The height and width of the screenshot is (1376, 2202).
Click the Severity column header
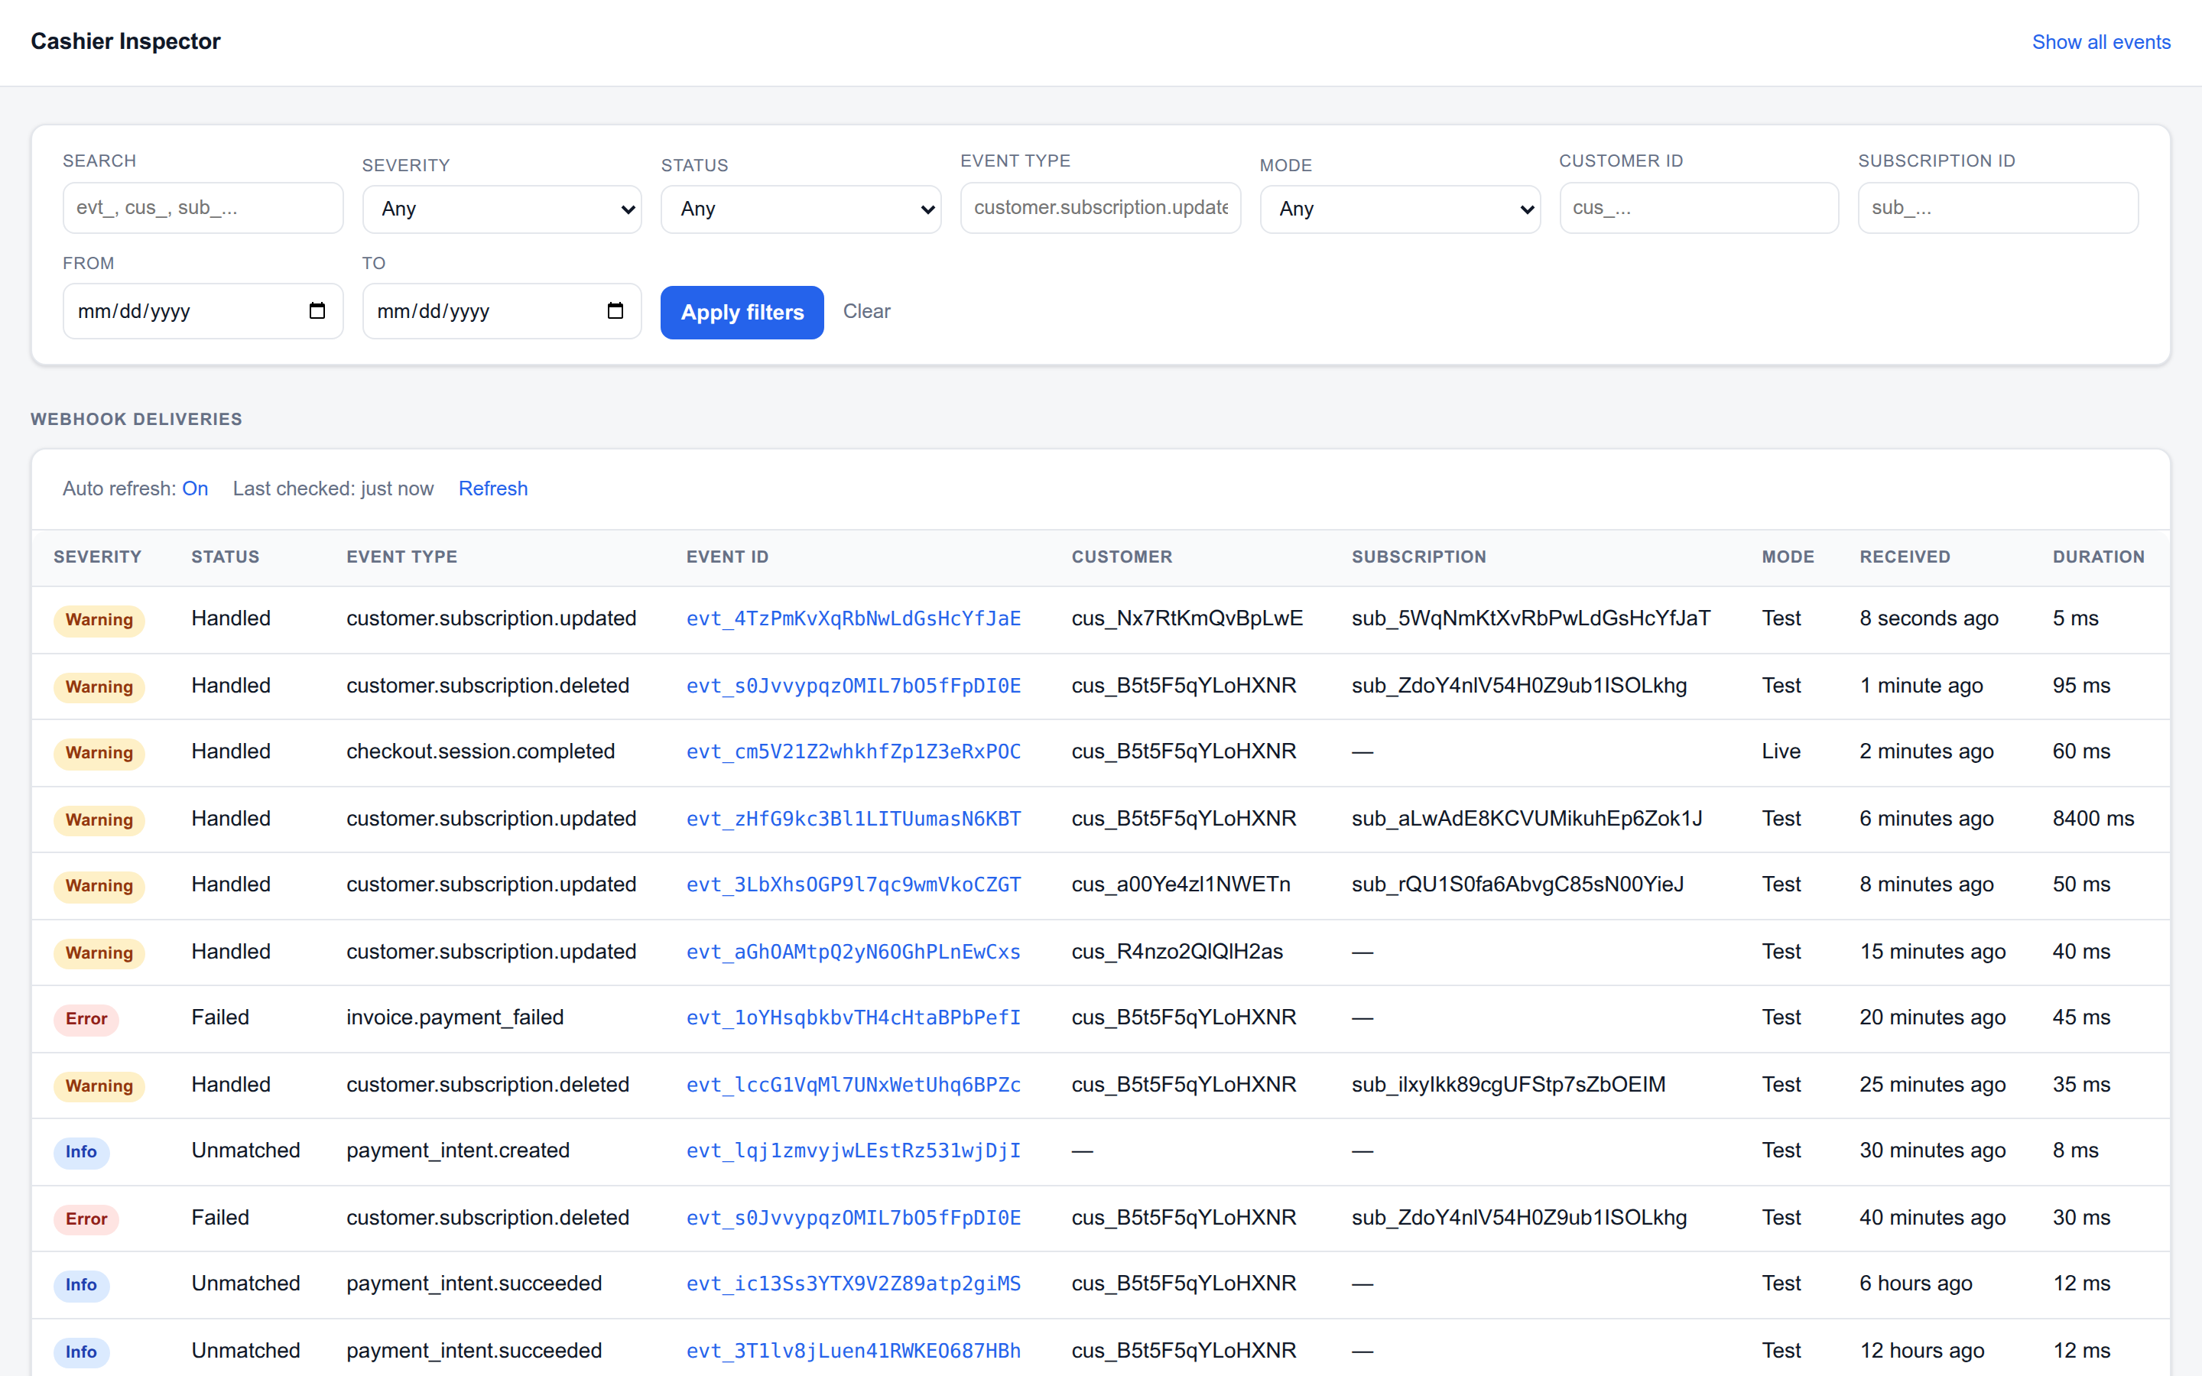[x=97, y=557]
